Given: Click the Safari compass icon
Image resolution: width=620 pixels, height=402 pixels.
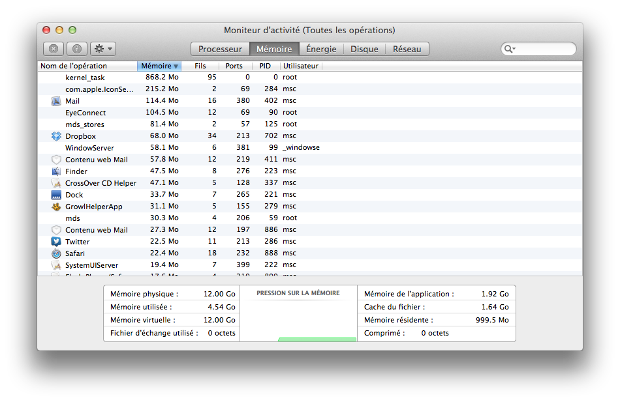Looking at the screenshot, I should tap(56, 253).
